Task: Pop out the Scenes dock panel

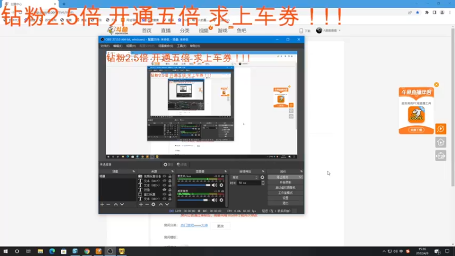Action: pos(134,171)
